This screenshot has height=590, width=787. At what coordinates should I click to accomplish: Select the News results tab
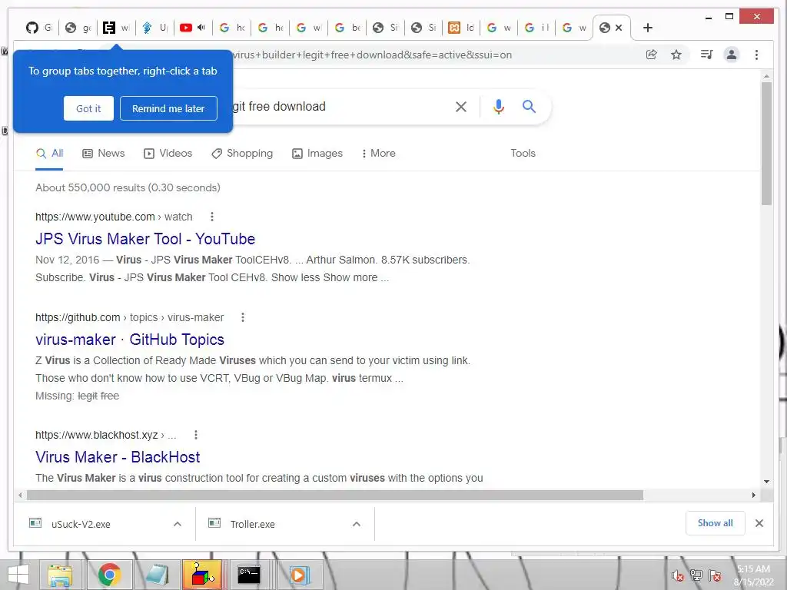coord(104,154)
